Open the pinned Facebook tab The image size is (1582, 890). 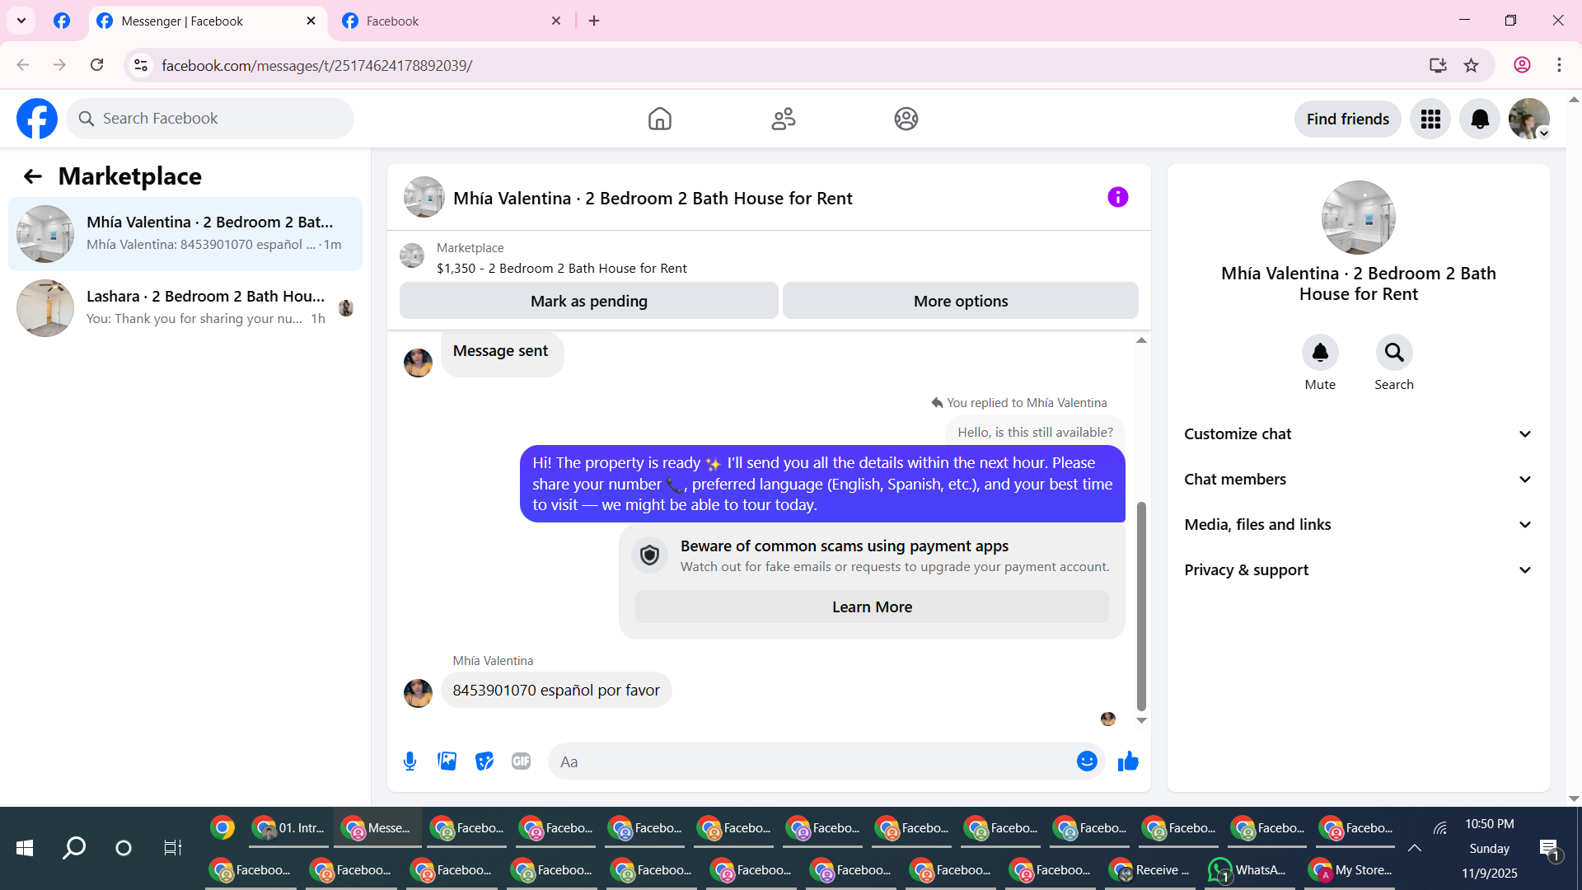click(62, 21)
